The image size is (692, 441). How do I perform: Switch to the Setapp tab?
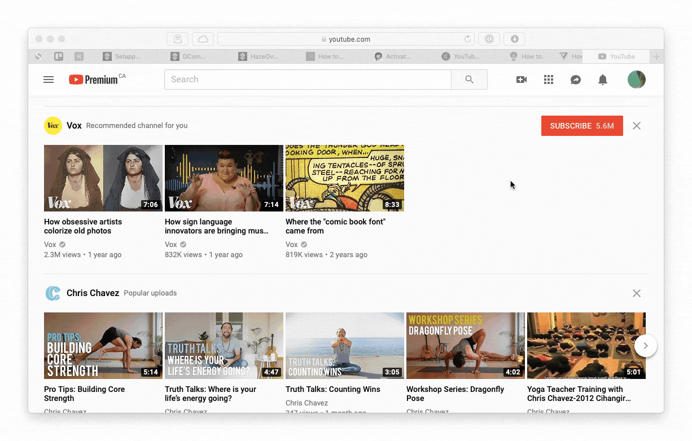[x=121, y=56]
